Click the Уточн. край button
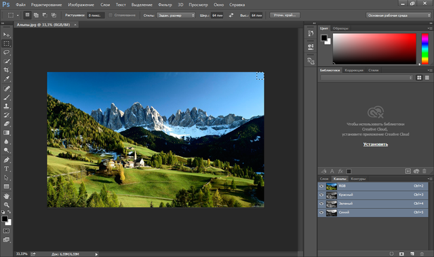This screenshot has height=257, width=434. 285,15
